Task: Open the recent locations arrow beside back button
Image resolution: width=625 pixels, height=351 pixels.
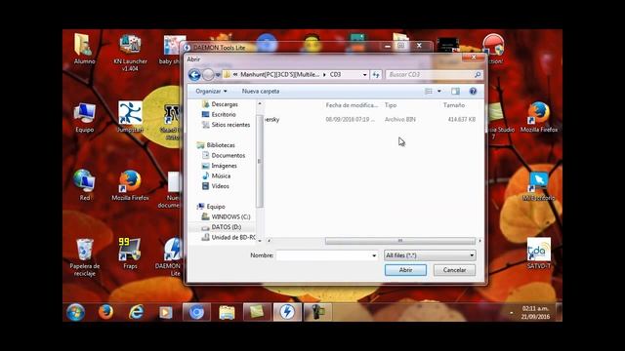Action: click(x=218, y=75)
